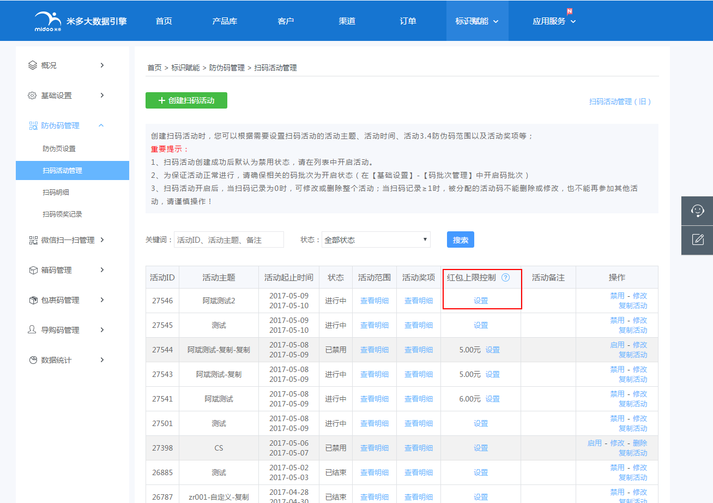Image resolution: width=713 pixels, height=503 pixels.
Task: Click the 箱码管理 box icon
Action: click(x=33, y=270)
